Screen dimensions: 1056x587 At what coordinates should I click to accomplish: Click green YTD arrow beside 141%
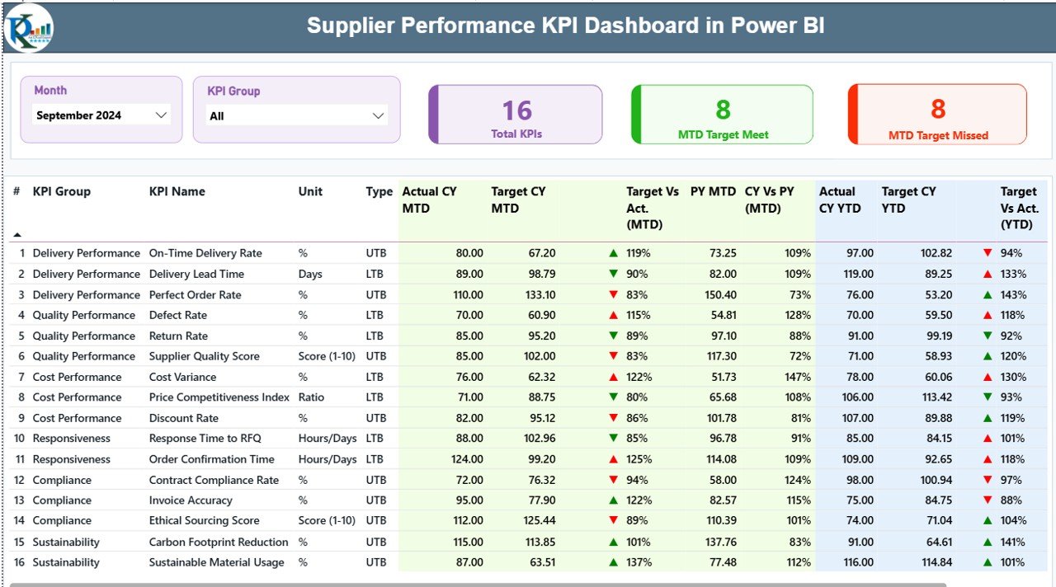988,542
